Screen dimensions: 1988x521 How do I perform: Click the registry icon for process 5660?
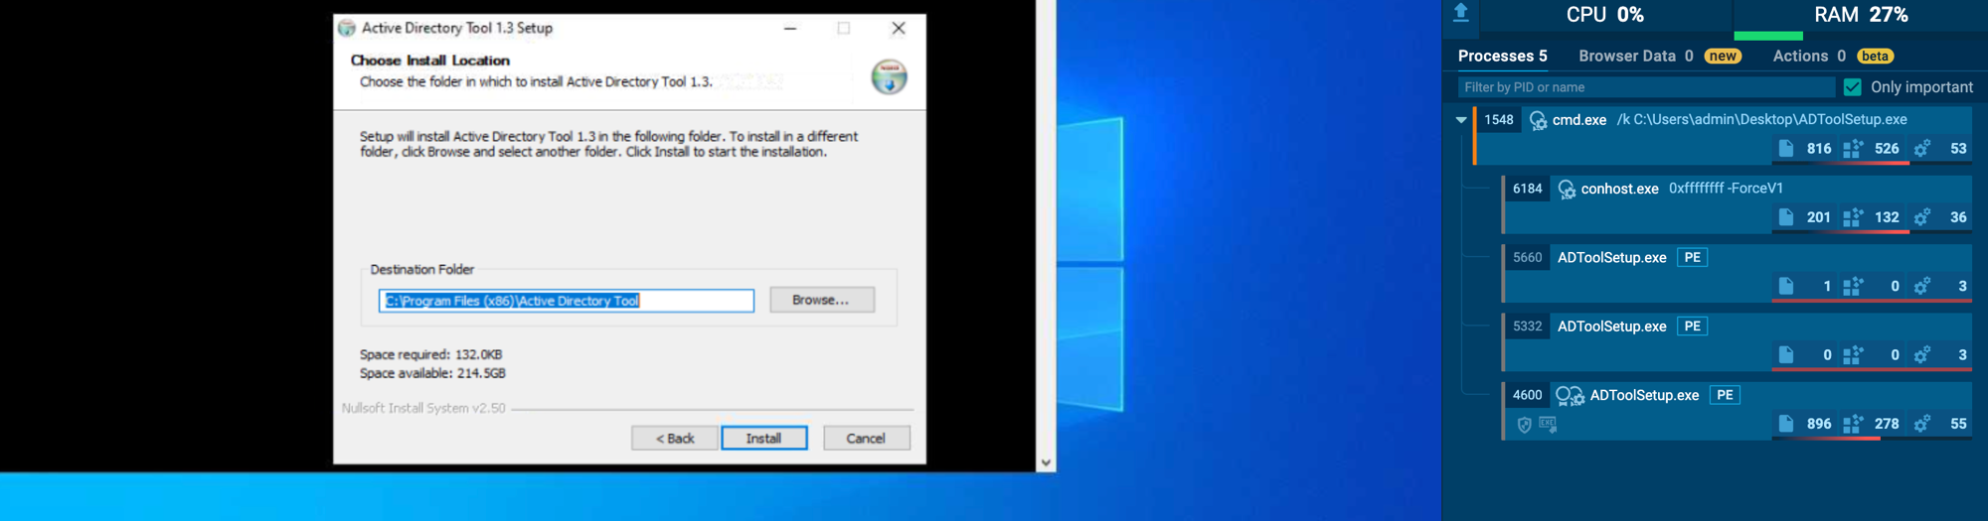(1853, 286)
